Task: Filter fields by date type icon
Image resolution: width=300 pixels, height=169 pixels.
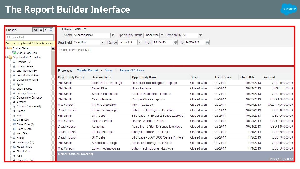Action: [51, 30]
